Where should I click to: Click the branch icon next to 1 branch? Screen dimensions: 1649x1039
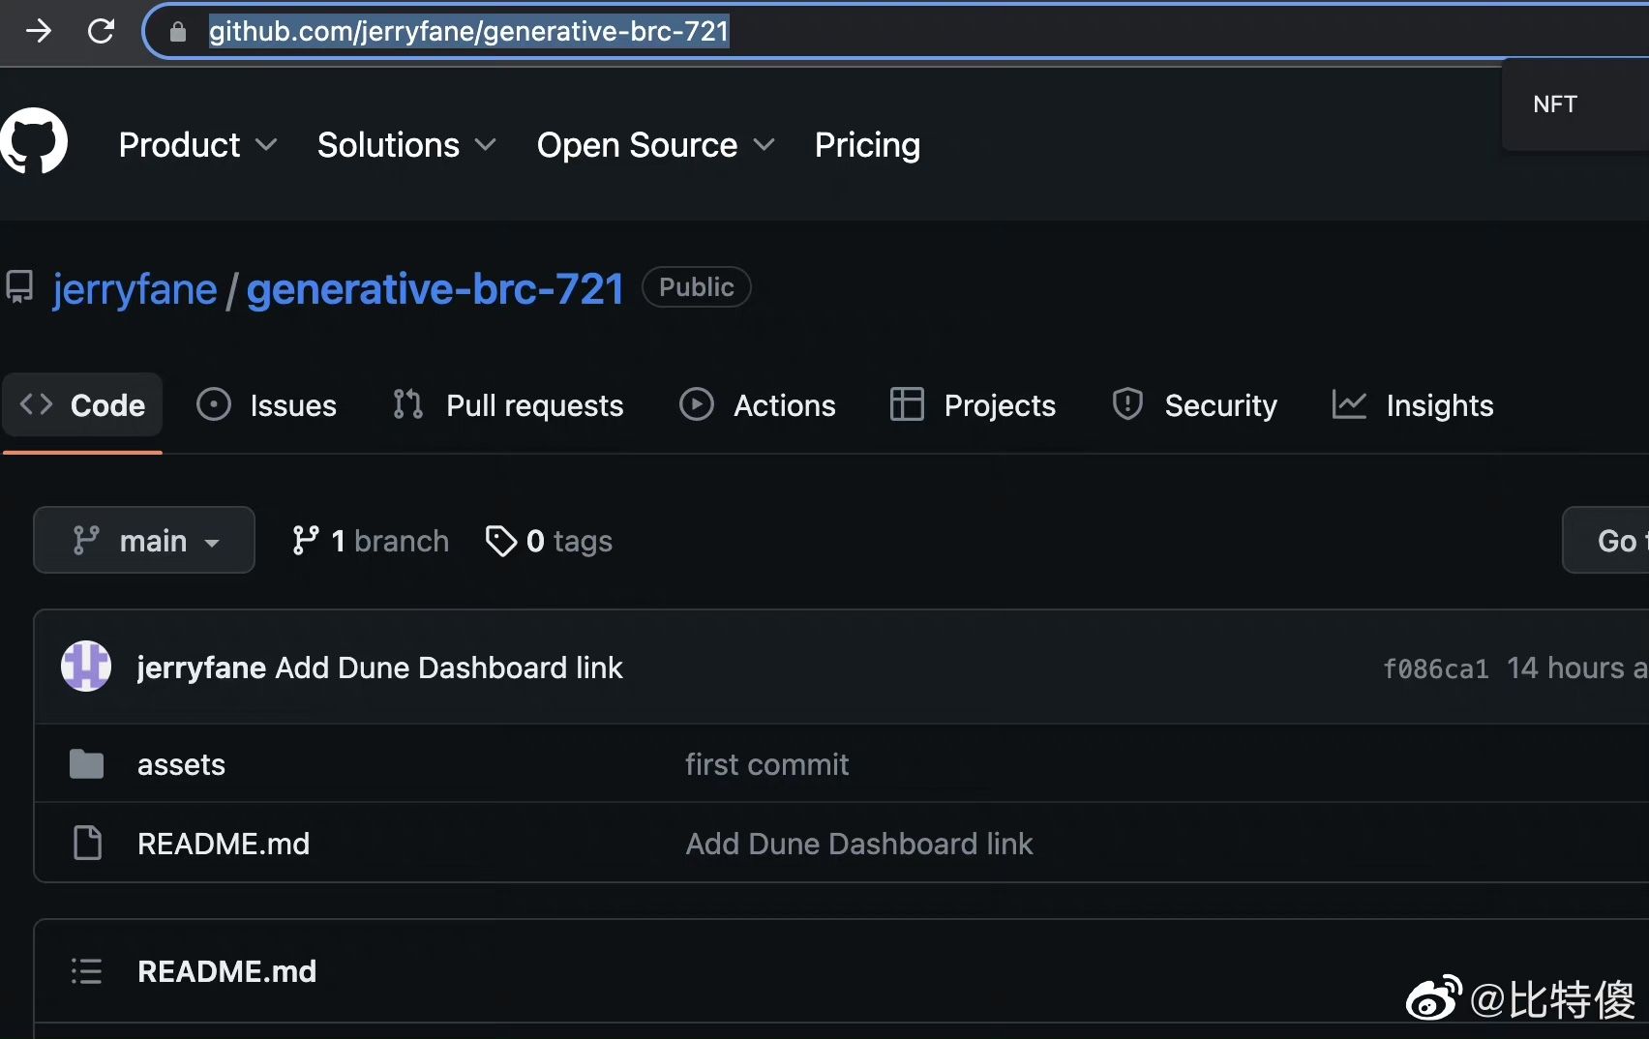pyautogui.click(x=306, y=540)
